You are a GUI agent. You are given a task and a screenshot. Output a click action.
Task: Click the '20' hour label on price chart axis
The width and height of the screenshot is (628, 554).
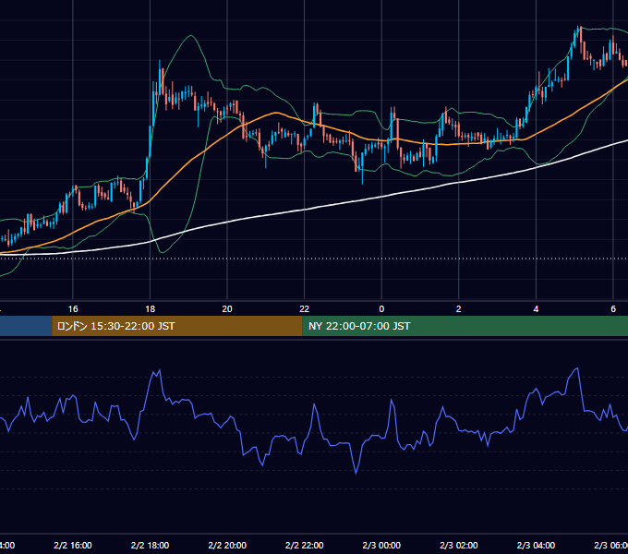[x=227, y=309]
